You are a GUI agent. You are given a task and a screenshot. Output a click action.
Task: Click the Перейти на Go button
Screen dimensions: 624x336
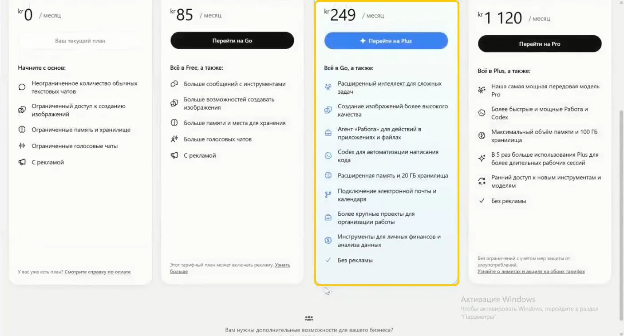(x=232, y=40)
